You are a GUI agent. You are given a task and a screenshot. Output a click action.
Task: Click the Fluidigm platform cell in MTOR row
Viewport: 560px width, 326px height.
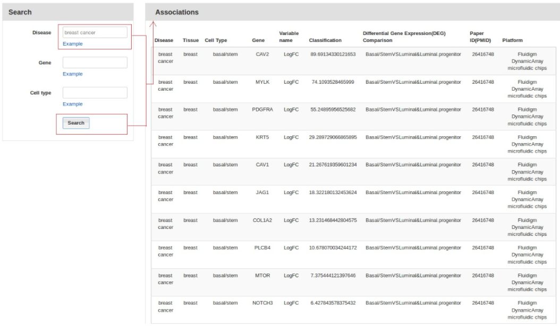click(x=527, y=283)
